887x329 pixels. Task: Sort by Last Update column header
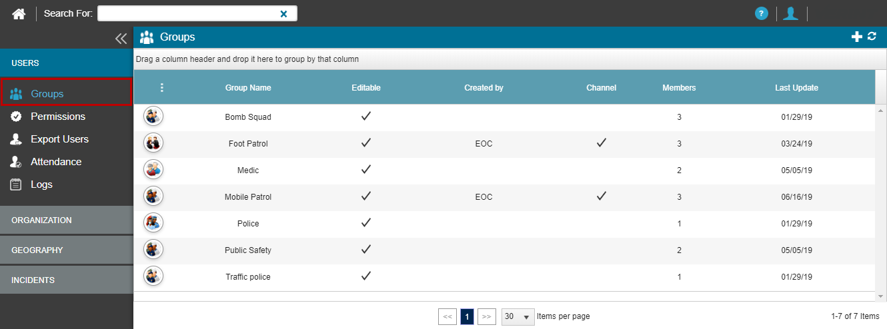(x=796, y=88)
